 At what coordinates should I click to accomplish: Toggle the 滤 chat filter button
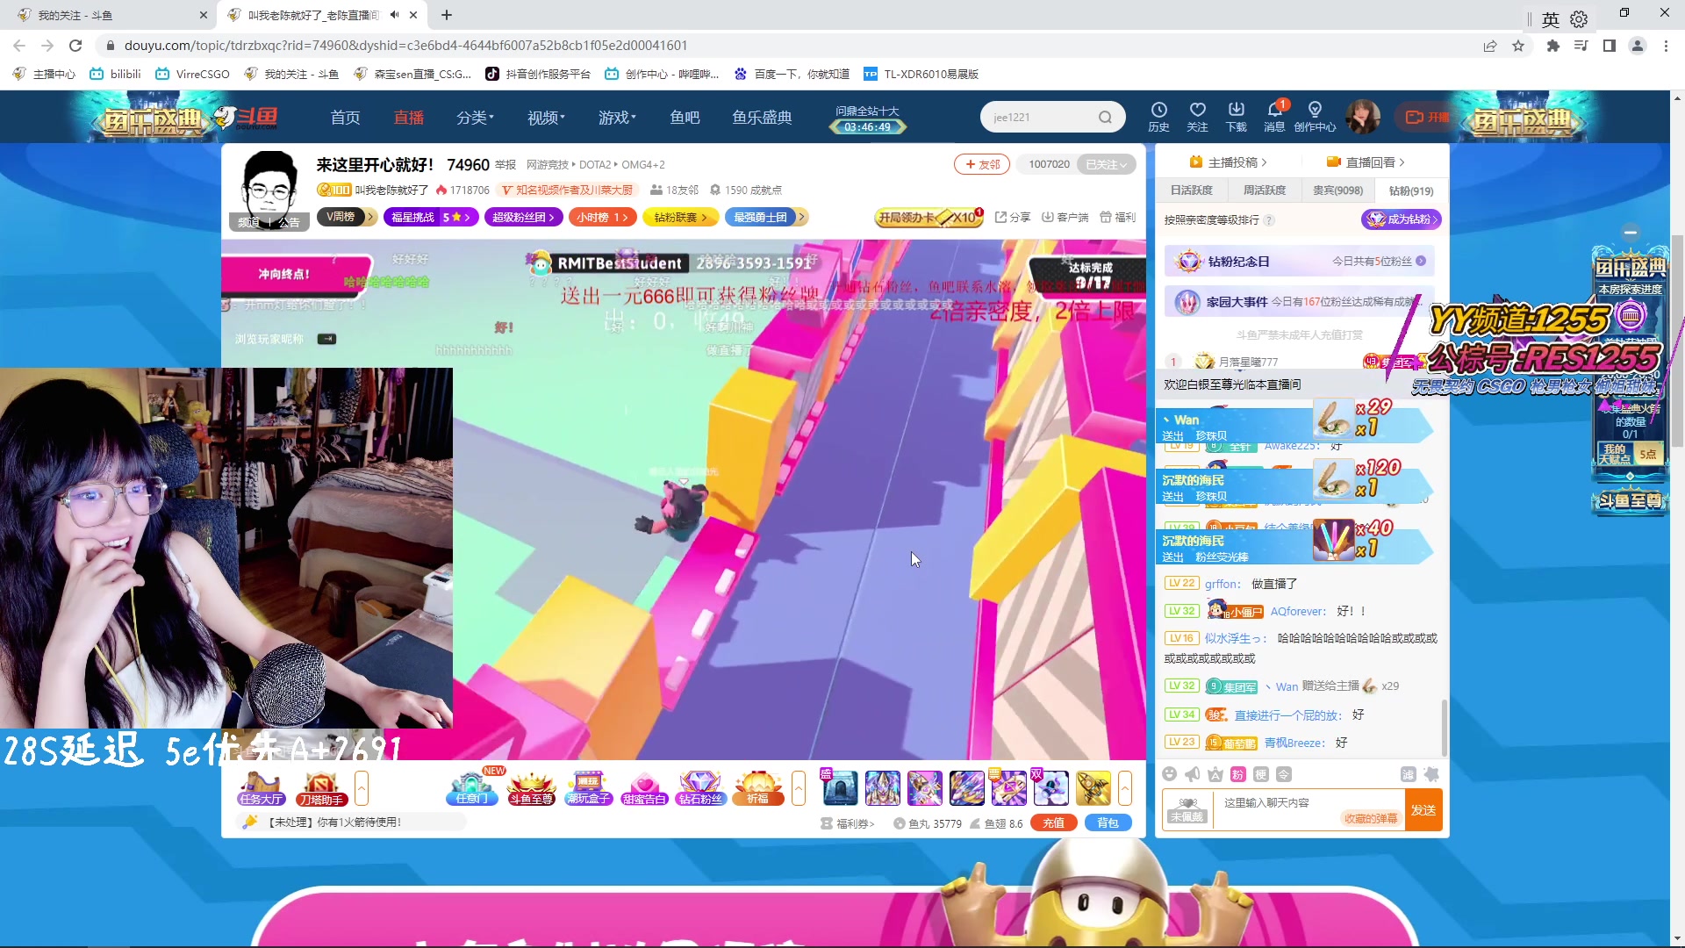click(1408, 774)
